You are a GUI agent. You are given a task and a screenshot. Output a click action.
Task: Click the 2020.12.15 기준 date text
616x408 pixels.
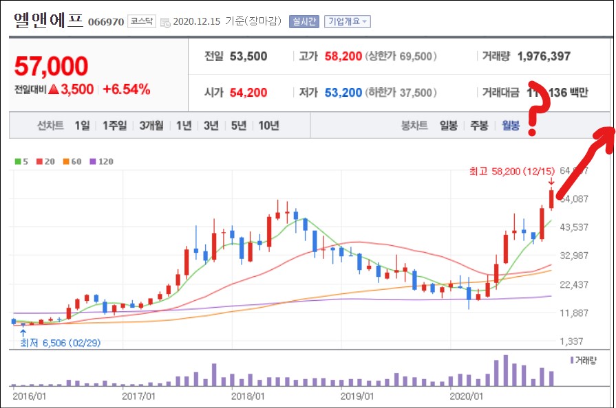(x=227, y=21)
